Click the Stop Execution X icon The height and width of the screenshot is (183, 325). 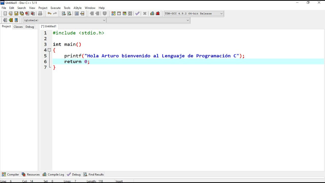coord(145,13)
